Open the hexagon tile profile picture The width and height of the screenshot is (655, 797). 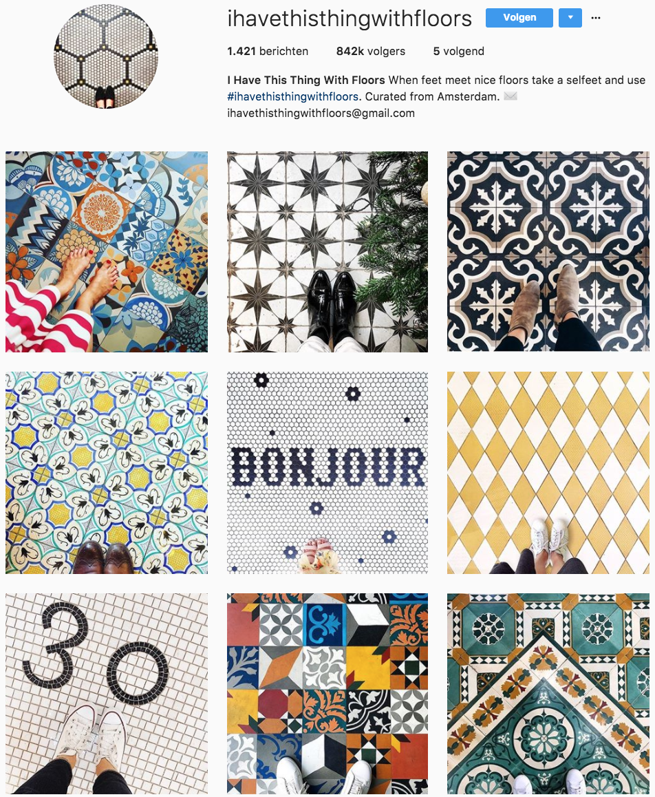point(106,56)
